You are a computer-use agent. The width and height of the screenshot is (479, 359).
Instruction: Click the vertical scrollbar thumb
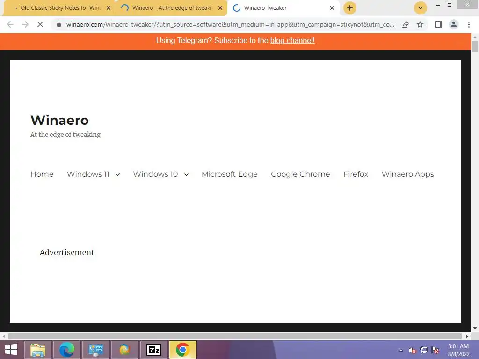click(x=475, y=47)
